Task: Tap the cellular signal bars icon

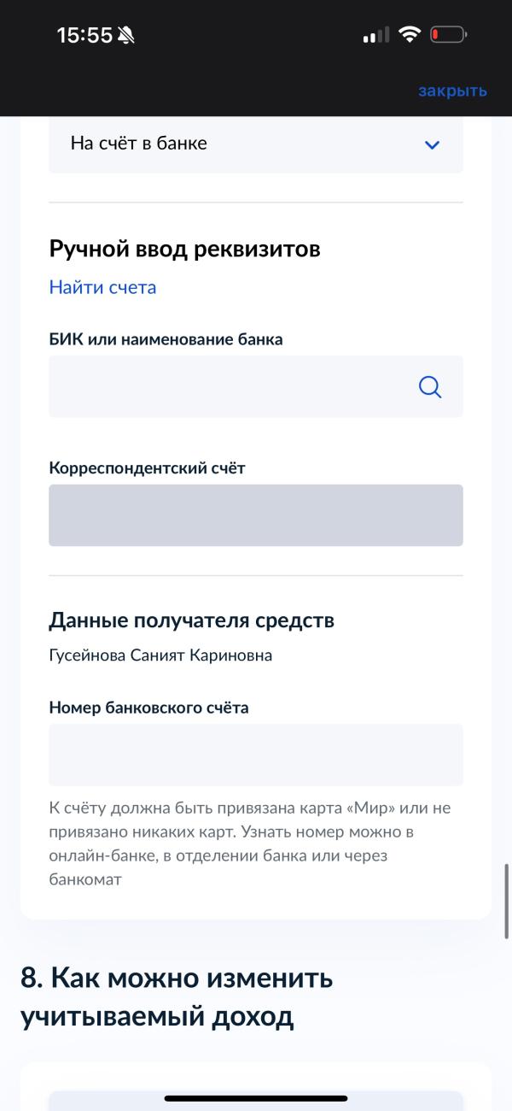Action: coord(375,36)
